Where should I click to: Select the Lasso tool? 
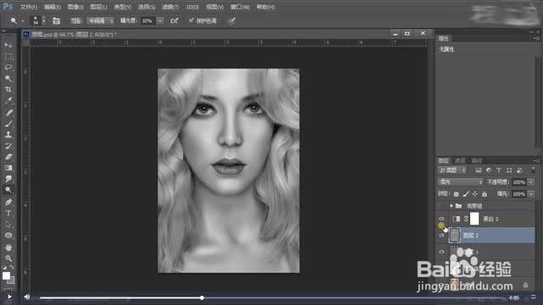pos(8,68)
